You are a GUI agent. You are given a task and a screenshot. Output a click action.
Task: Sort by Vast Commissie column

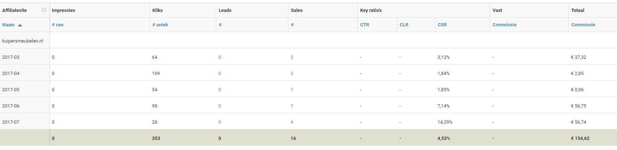point(505,25)
